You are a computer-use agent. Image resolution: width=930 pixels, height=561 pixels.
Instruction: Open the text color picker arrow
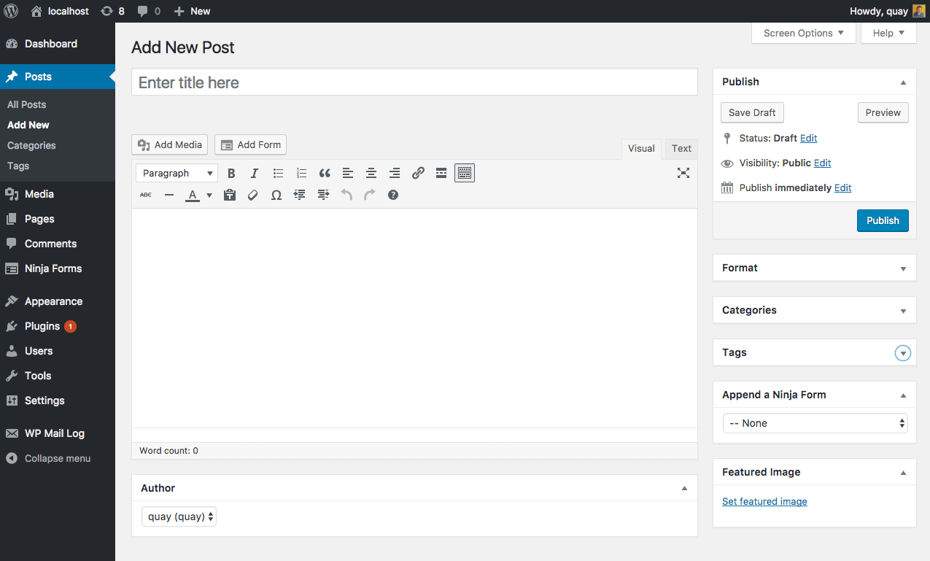209,196
